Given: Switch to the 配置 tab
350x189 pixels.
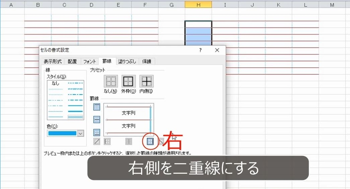Looking at the screenshot, I should coord(72,61).
